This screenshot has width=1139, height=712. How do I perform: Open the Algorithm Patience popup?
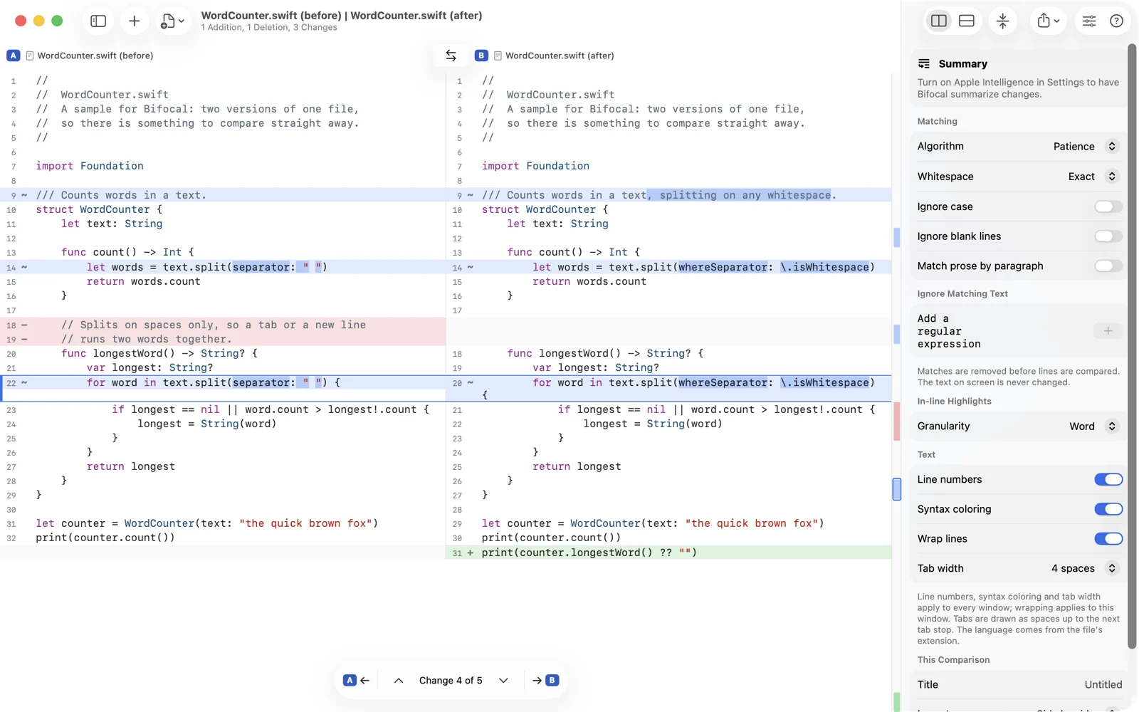point(1086,147)
